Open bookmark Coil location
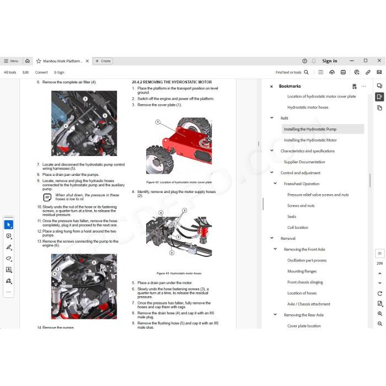The width and height of the screenshot is (386, 386). (298, 227)
